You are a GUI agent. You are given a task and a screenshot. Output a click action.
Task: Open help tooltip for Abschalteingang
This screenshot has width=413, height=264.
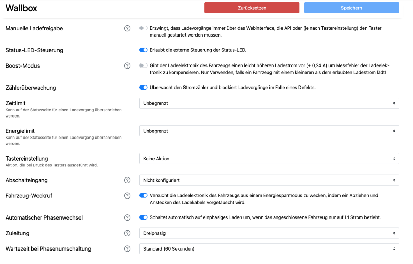pos(127,180)
